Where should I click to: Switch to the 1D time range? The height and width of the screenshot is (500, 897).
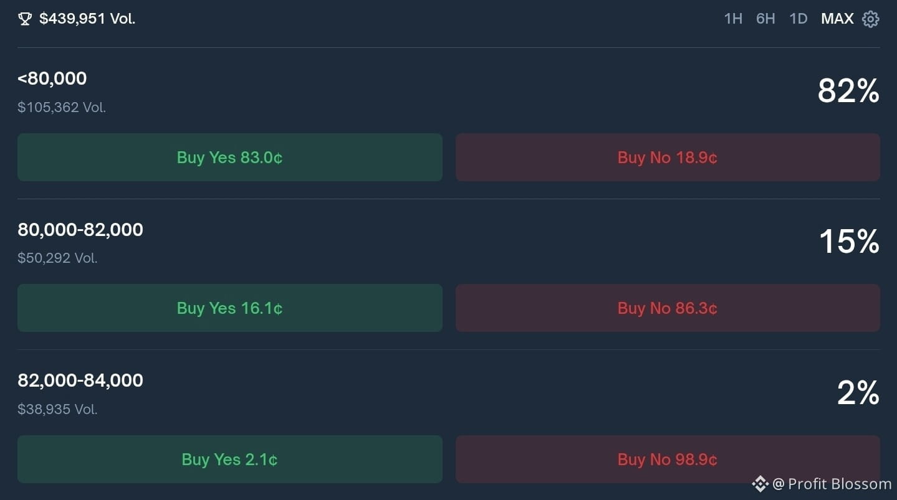(799, 19)
